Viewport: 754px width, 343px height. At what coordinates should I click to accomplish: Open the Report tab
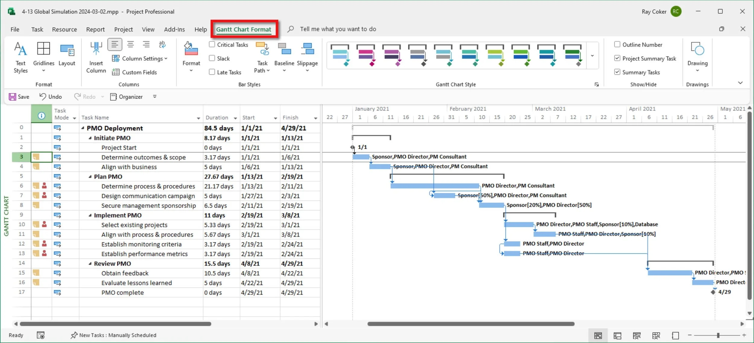[x=95, y=29]
